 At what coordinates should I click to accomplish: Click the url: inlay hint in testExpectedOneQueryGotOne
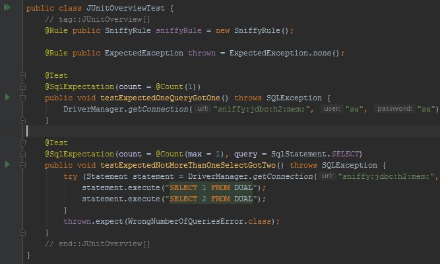(203, 109)
